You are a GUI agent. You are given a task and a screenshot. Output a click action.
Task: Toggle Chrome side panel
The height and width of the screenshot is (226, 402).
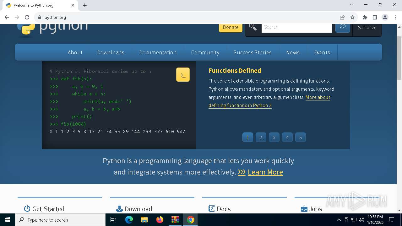[x=375, y=17]
